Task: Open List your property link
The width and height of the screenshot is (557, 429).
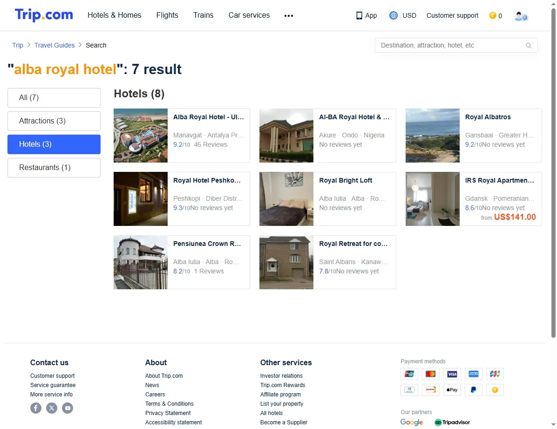Action: (282, 403)
